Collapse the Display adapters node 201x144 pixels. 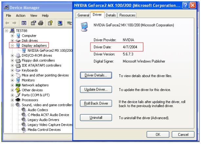12,46
